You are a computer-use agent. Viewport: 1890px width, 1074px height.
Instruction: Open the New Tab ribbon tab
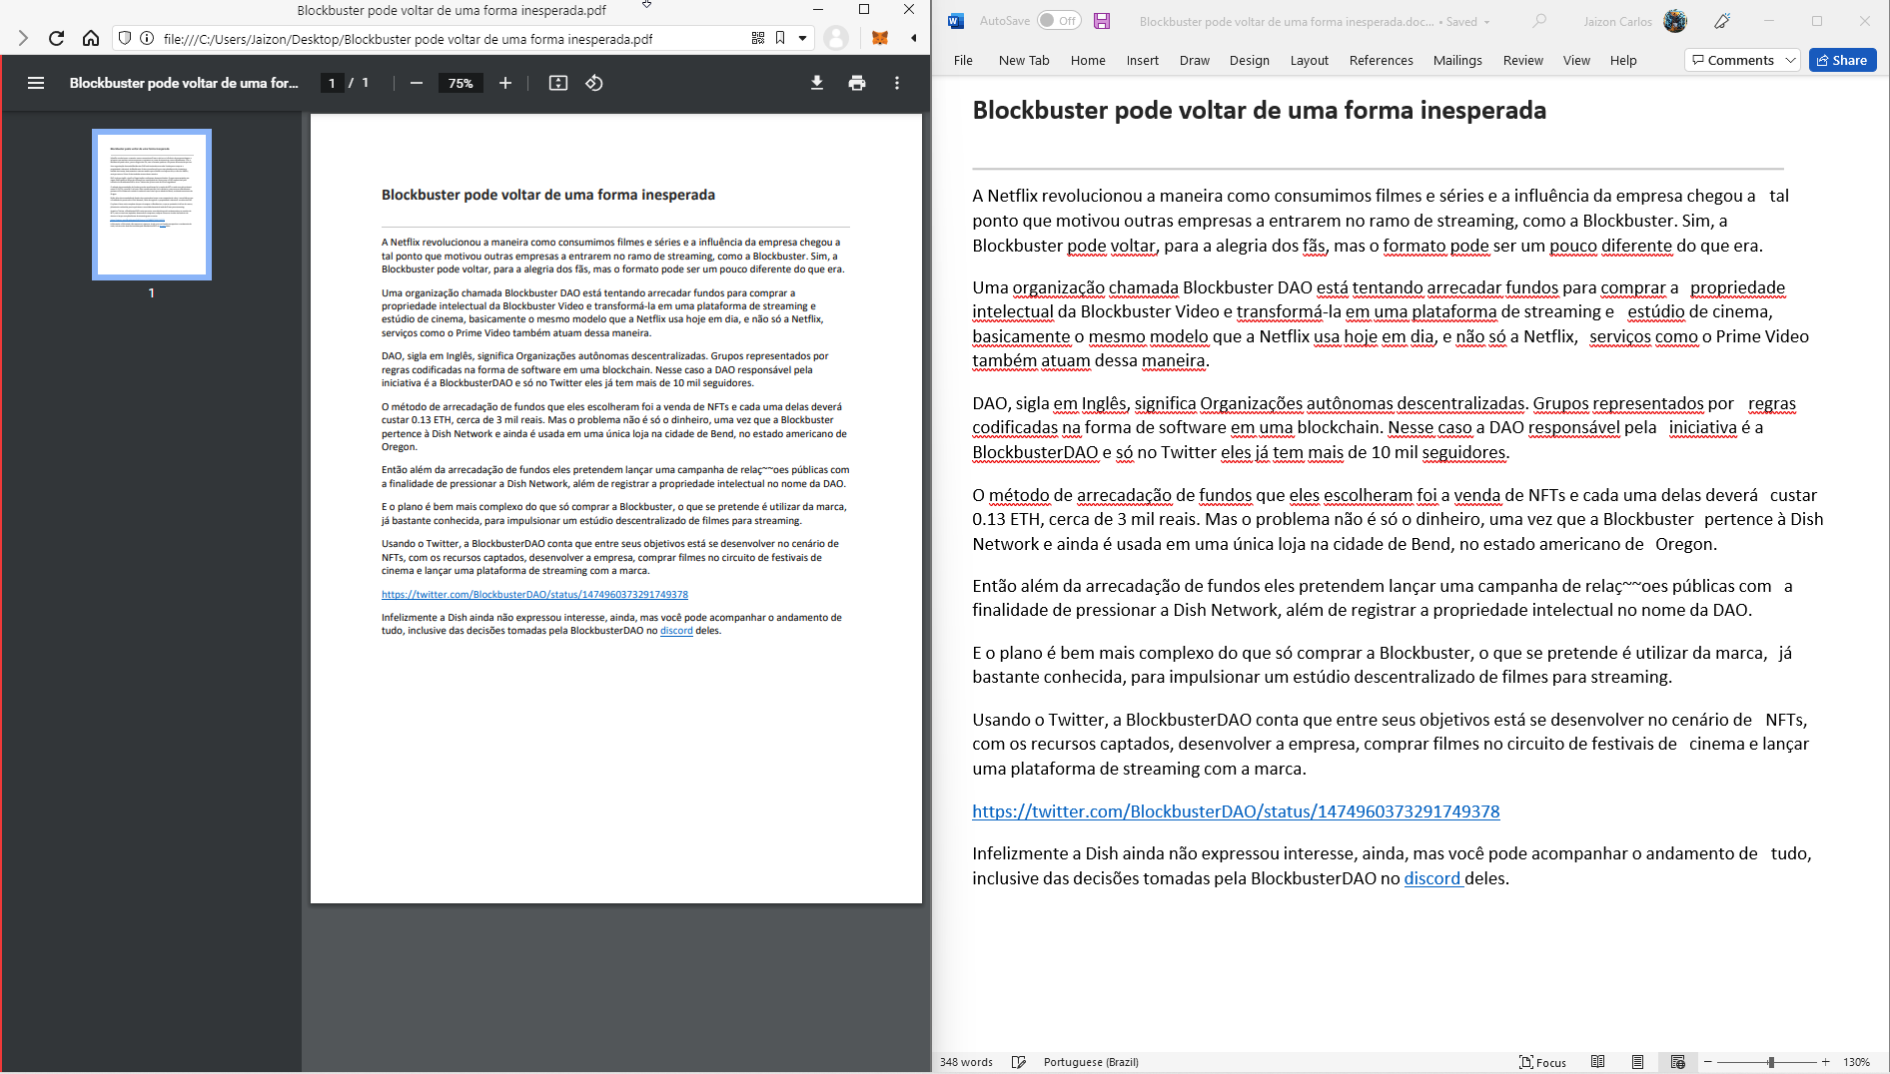[1024, 60]
